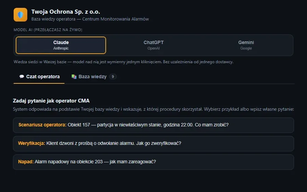Select the Claude model option

click(61, 45)
